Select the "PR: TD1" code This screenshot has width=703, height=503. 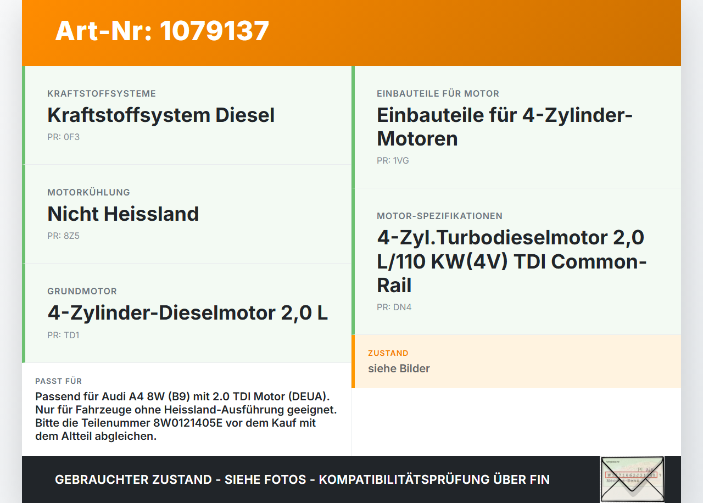coord(63,334)
